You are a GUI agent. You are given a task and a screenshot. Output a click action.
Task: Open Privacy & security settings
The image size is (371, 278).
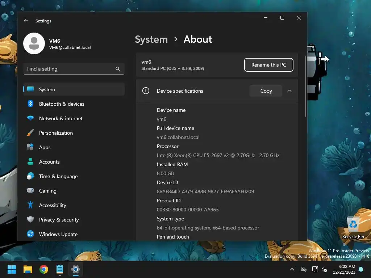(x=74, y=220)
